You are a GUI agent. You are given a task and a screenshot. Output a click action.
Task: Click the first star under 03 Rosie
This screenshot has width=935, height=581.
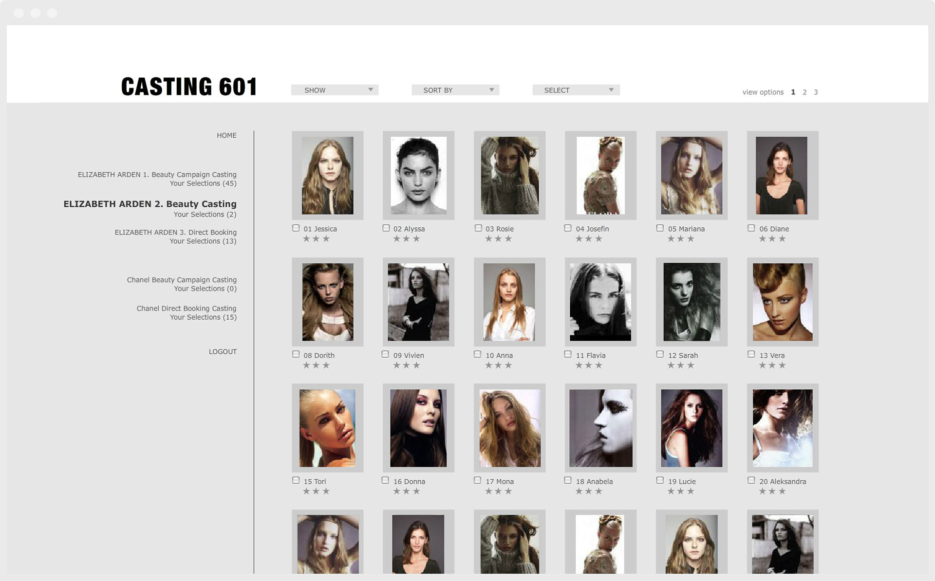pos(488,239)
